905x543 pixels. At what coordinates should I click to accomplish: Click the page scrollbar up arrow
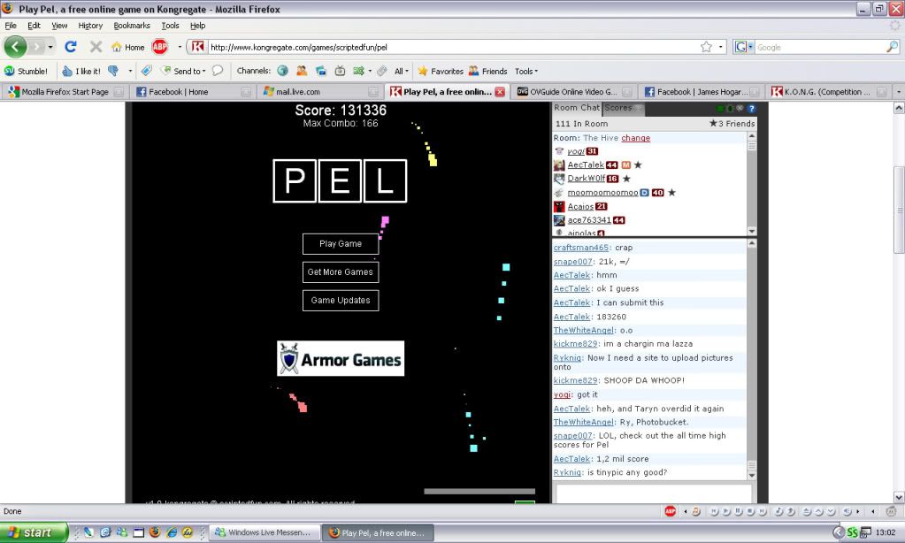899,108
